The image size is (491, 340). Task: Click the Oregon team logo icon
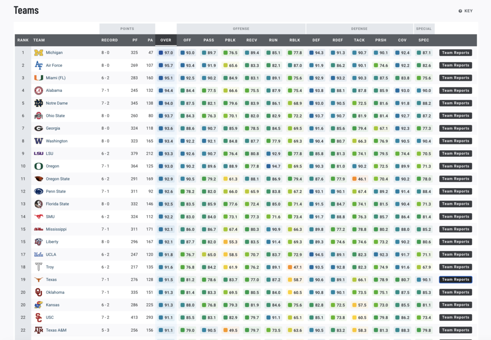click(38, 166)
